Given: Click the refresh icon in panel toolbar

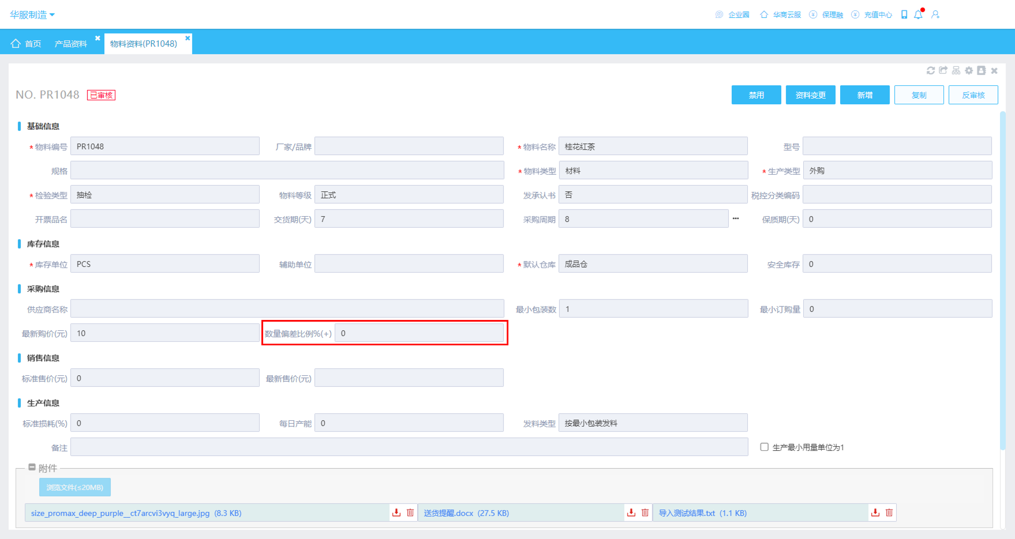Looking at the screenshot, I should coord(931,71).
